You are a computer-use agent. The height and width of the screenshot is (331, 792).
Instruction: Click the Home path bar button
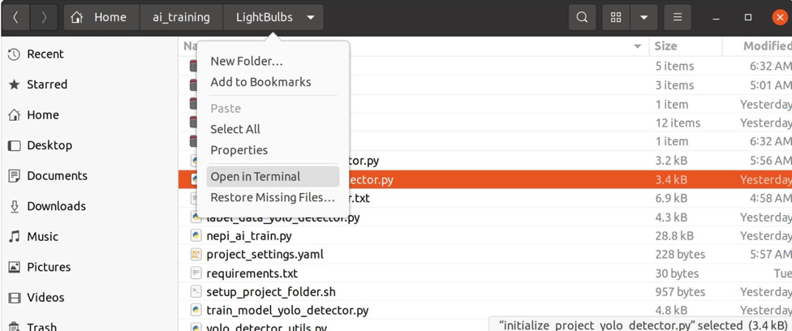click(100, 17)
